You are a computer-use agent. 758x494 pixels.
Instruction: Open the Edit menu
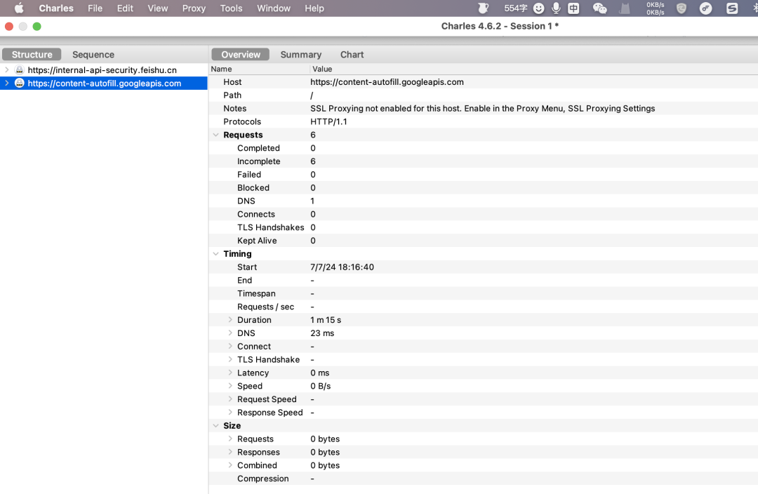click(x=125, y=8)
